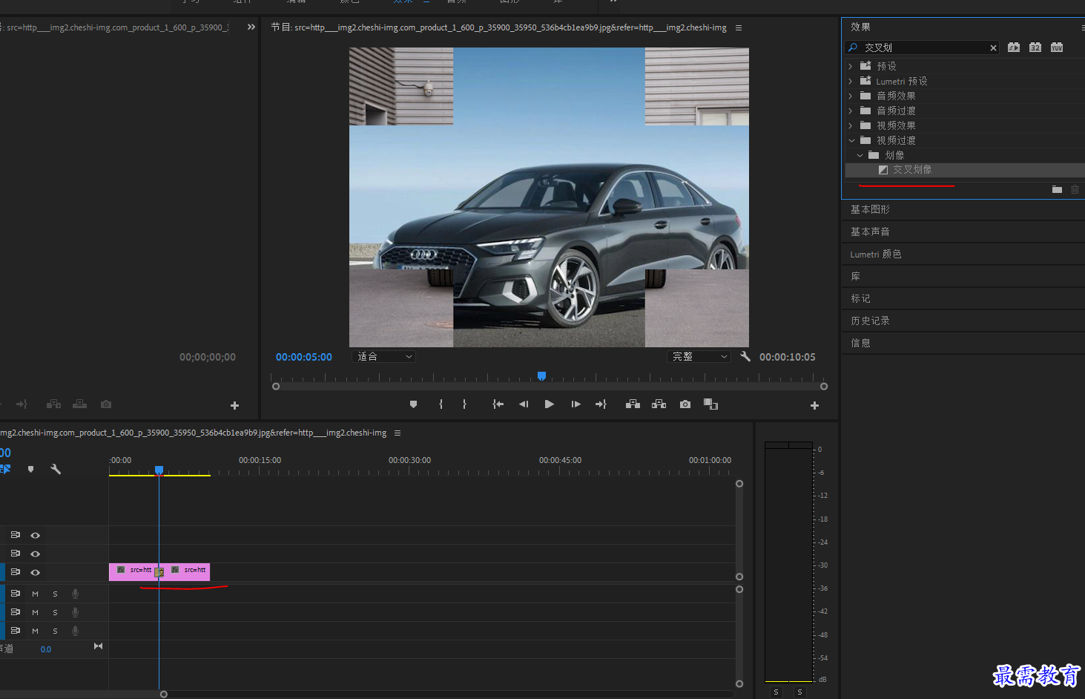
Task: Open zoom level dropdown 适合
Action: coord(383,357)
